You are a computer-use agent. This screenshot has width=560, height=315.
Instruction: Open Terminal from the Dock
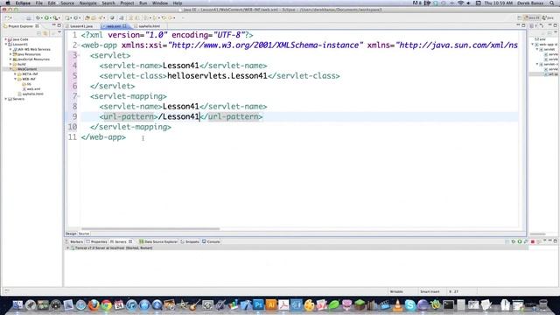click(448, 305)
